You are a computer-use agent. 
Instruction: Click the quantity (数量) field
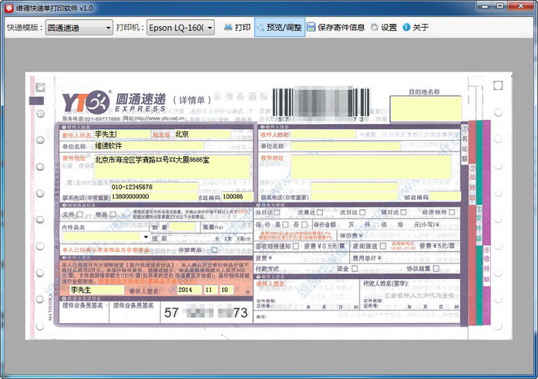[x=182, y=227]
